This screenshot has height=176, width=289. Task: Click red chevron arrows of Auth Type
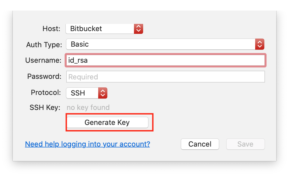pyautogui.click(x=260, y=44)
